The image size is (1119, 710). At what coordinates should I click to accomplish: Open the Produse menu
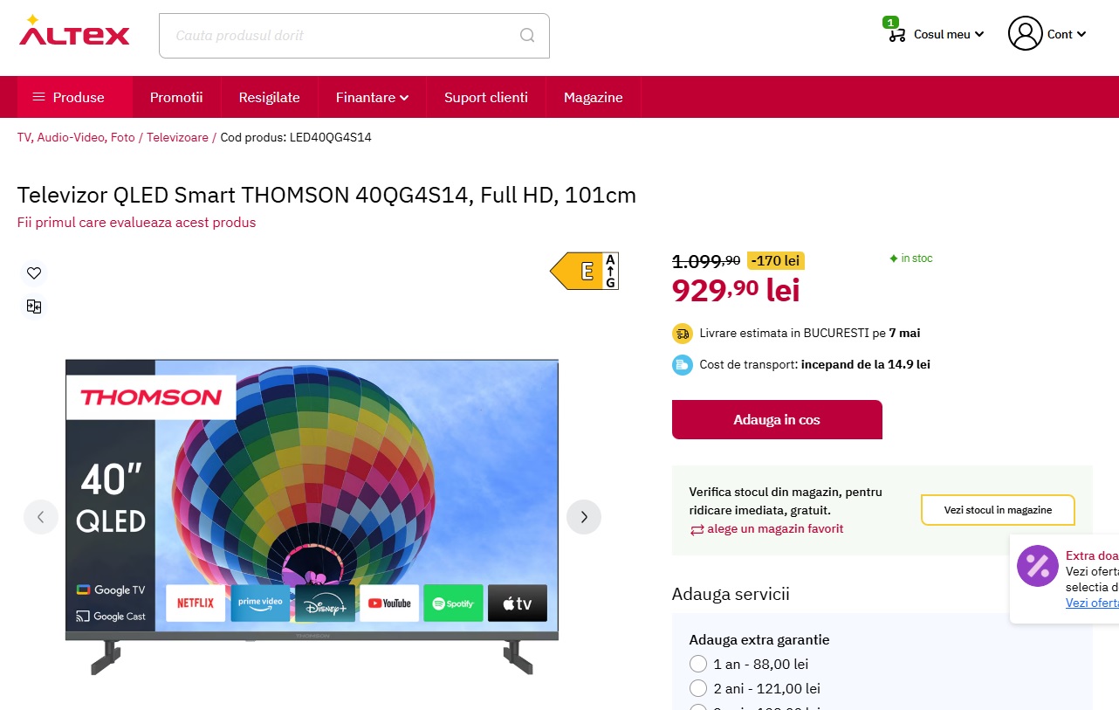(x=75, y=97)
